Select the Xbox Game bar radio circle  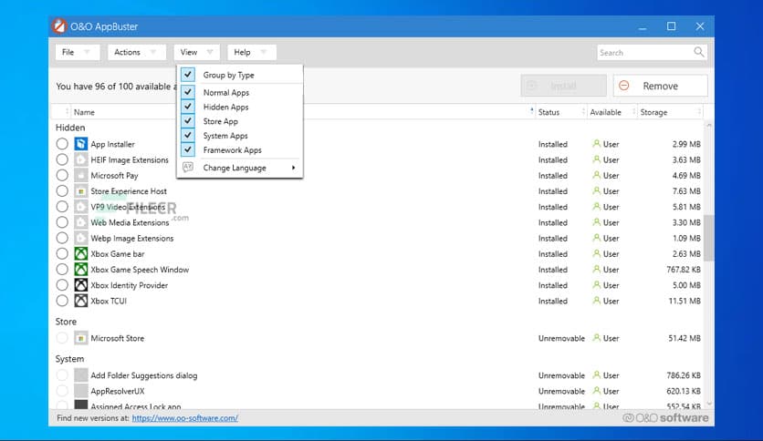pyautogui.click(x=62, y=253)
